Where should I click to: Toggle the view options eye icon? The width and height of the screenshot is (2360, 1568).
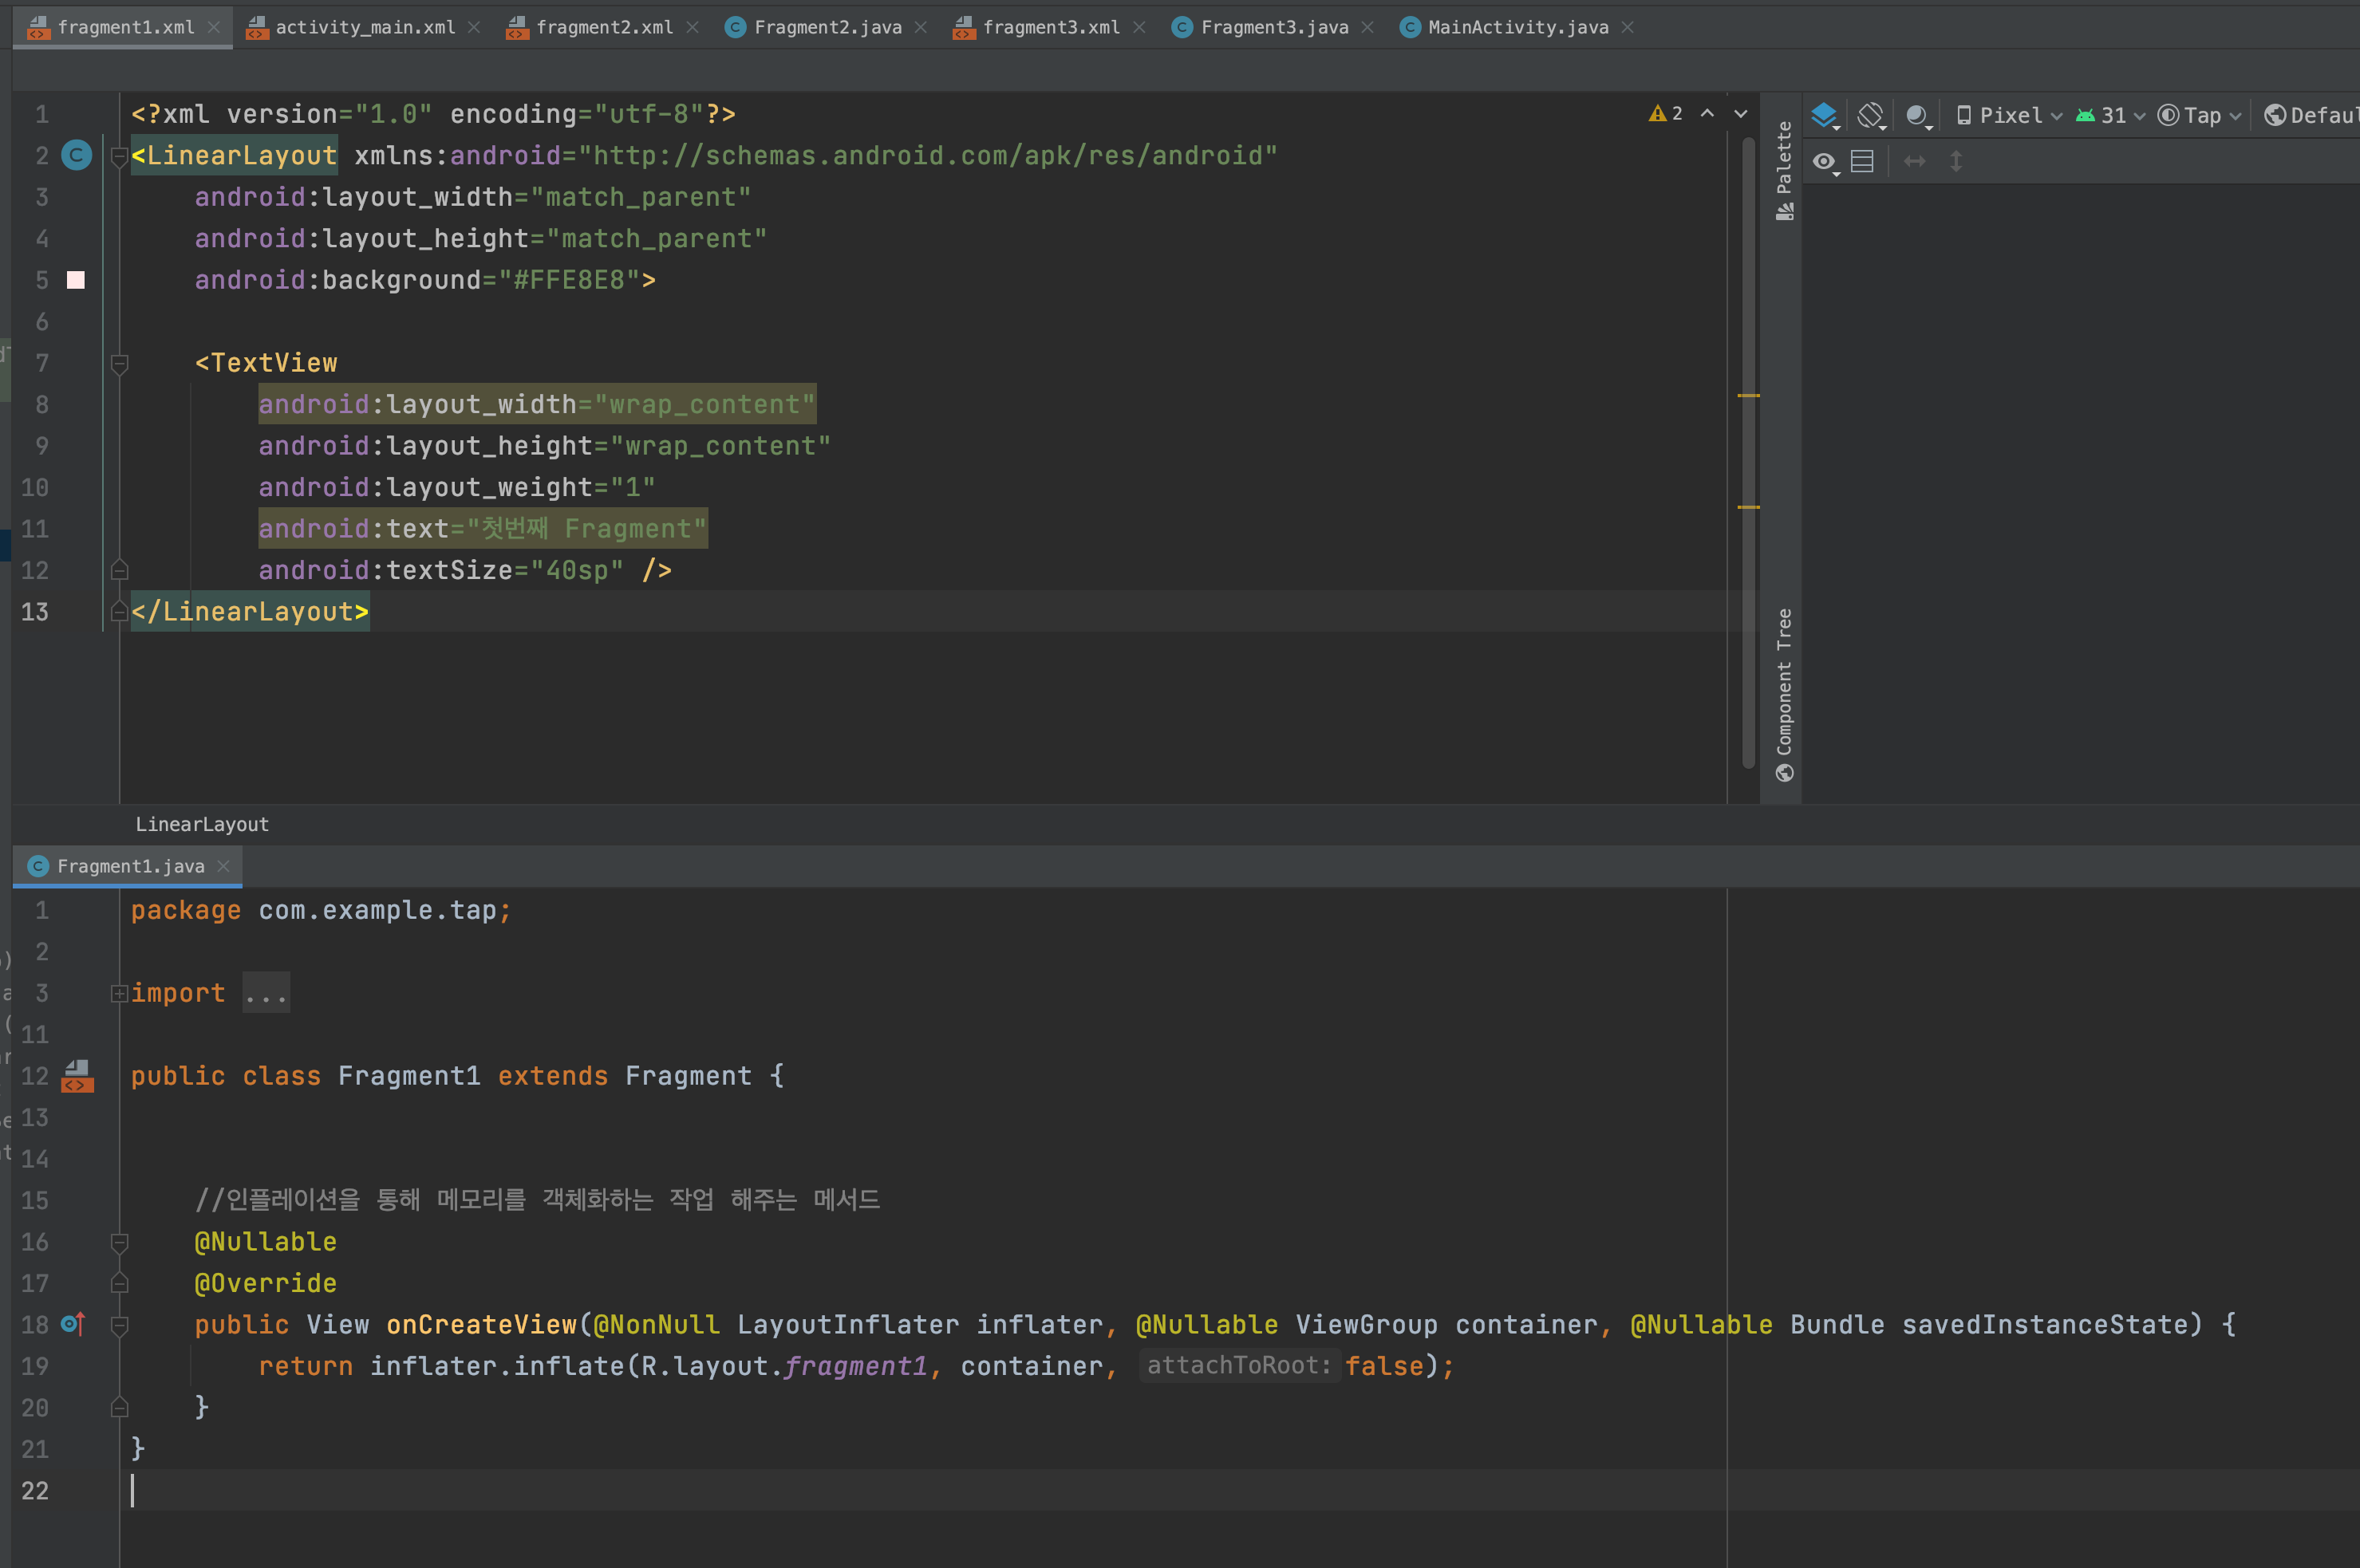coord(1825,162)
